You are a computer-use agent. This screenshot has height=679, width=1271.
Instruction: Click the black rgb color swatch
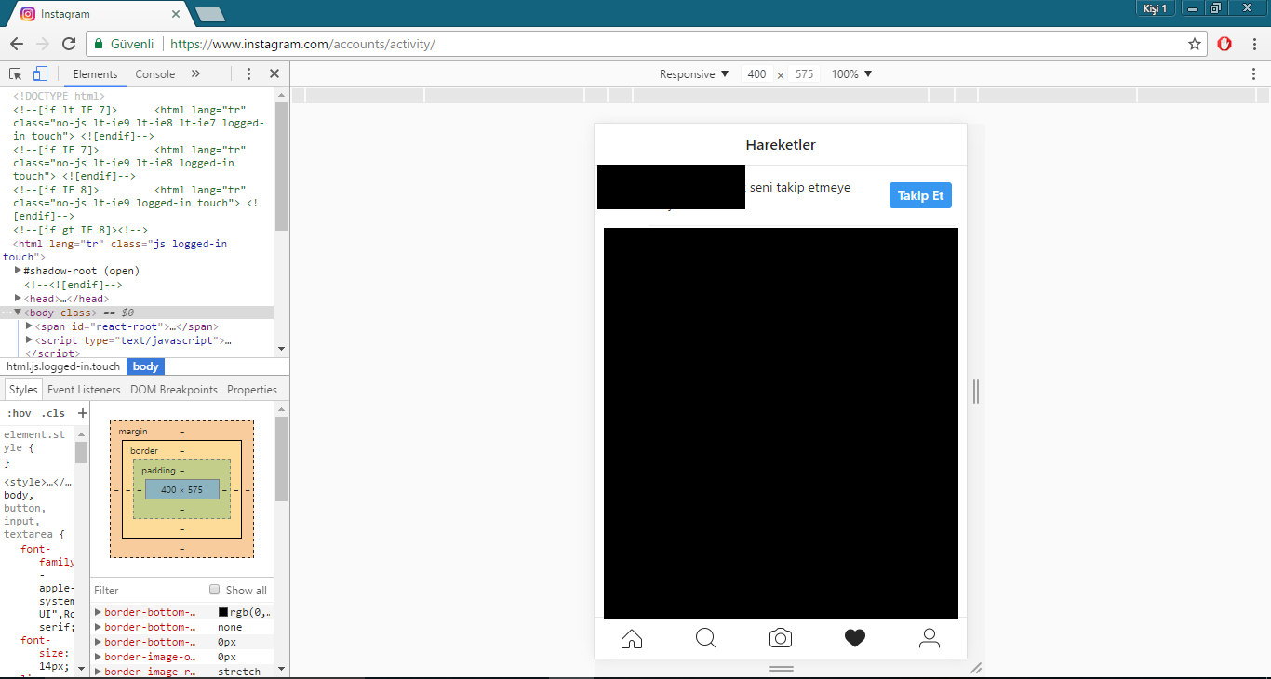pos(223,612)
